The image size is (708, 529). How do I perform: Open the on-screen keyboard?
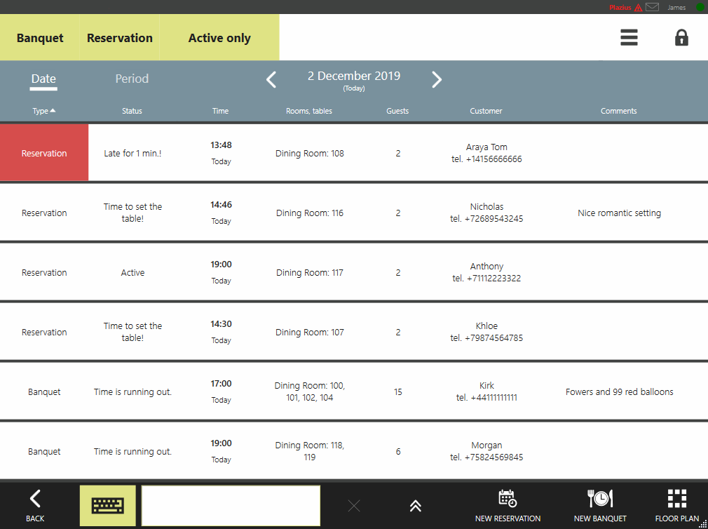tap(107, 505)
